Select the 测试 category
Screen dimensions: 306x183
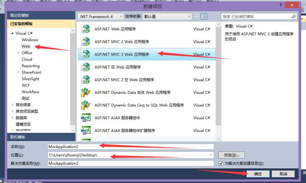(x=25, y=98)
